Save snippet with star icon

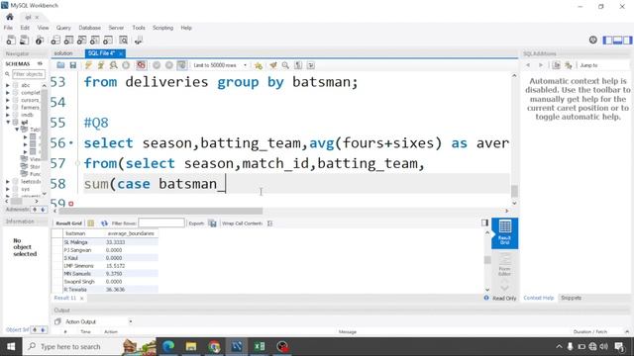259,65
